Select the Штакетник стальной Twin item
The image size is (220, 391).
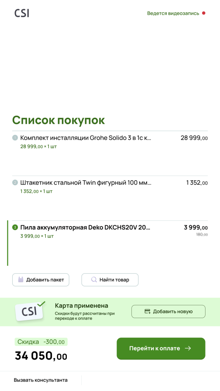pyautogui.click(x=110, y=198)
